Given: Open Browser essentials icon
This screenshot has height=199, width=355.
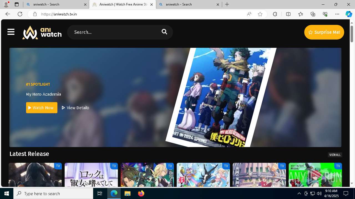Looking at the screenshot, I should click(x=325, y=14).
